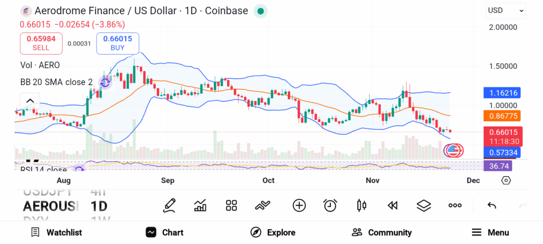Open the layout grid icon
Screen dimensions: 543x244
point(231,205)
